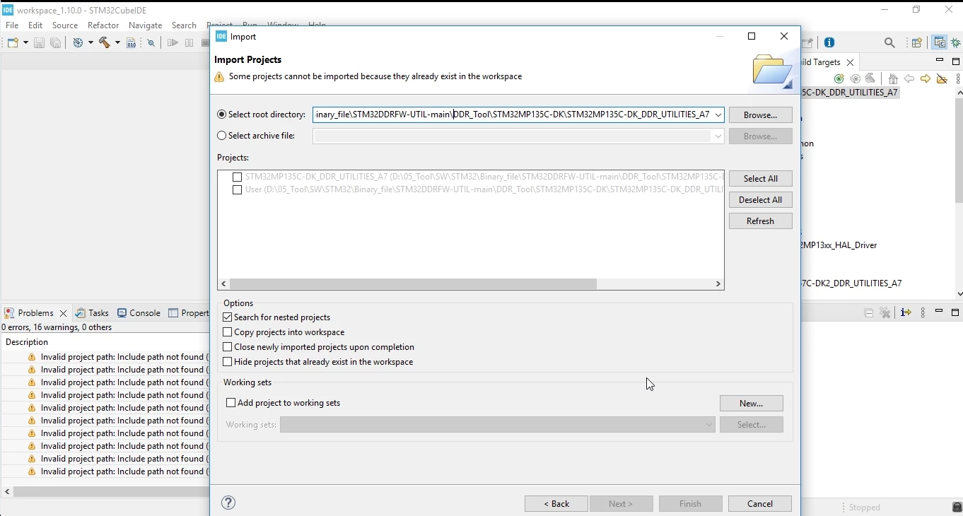Switch to the Console tab
The image size is (963, 516).
pyautogui.click(x=139, y=313)
